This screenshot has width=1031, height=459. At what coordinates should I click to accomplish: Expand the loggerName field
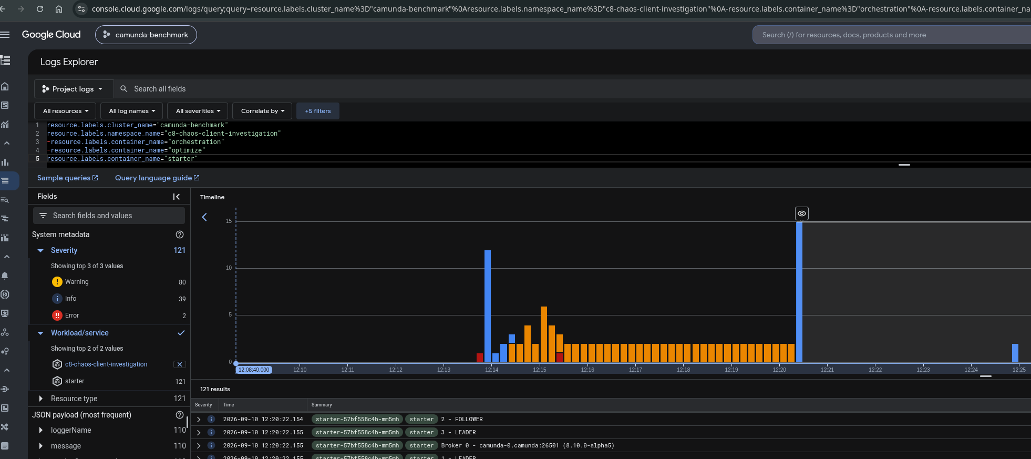40,430
